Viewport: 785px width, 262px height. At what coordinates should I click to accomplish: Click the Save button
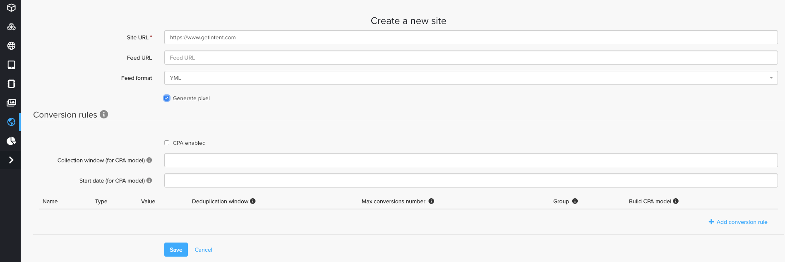click(176, 250)
